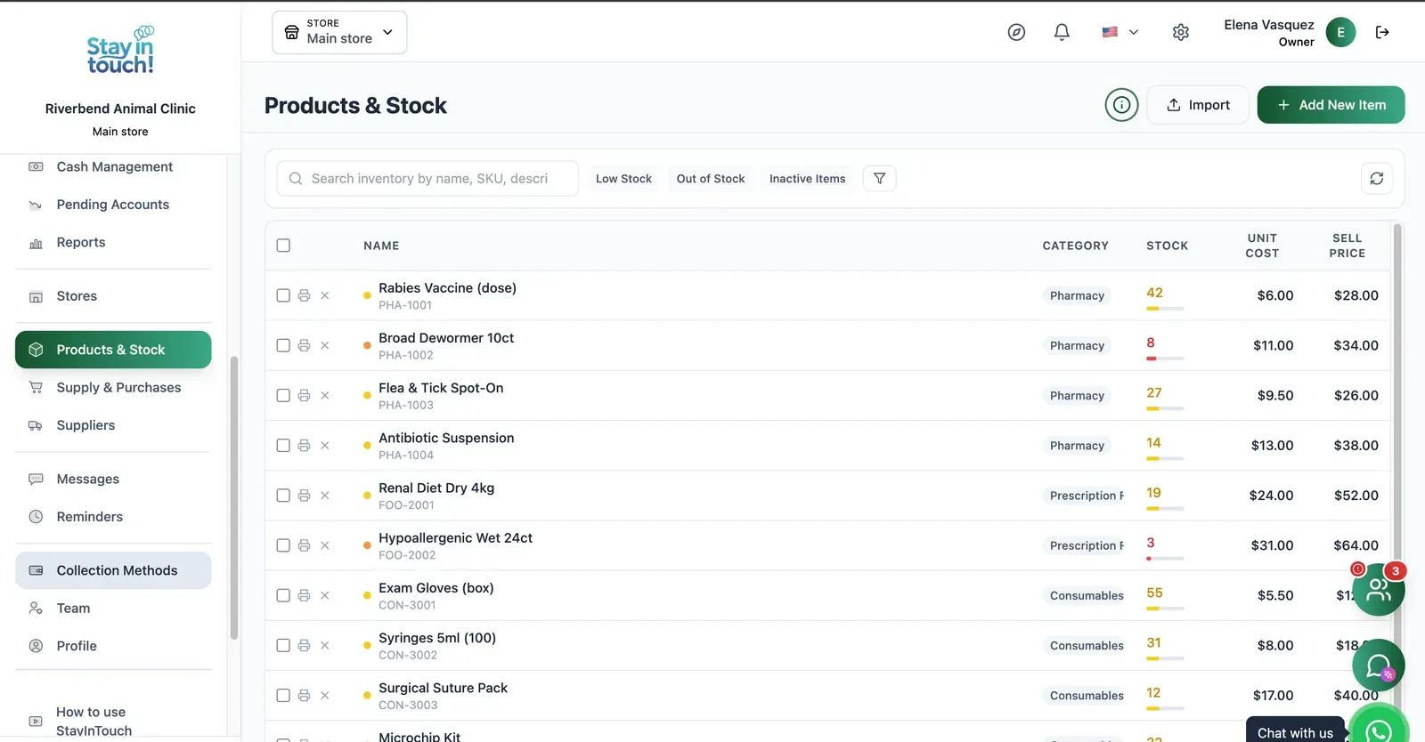
Task: Check the Rabies Vaccine (dose) row checkbox
Action: (283, 295)
